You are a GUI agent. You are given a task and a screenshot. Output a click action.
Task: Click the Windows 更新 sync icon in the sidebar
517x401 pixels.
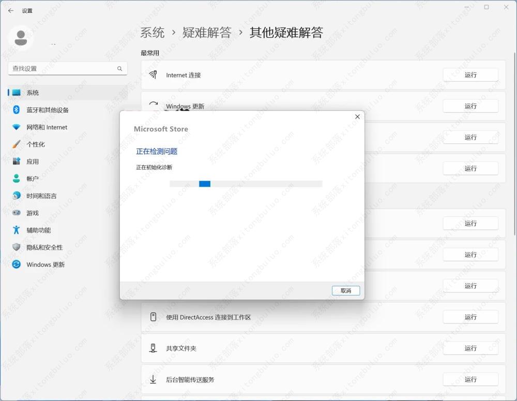[x=17, y=265]
